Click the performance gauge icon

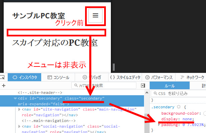point(147,77)
